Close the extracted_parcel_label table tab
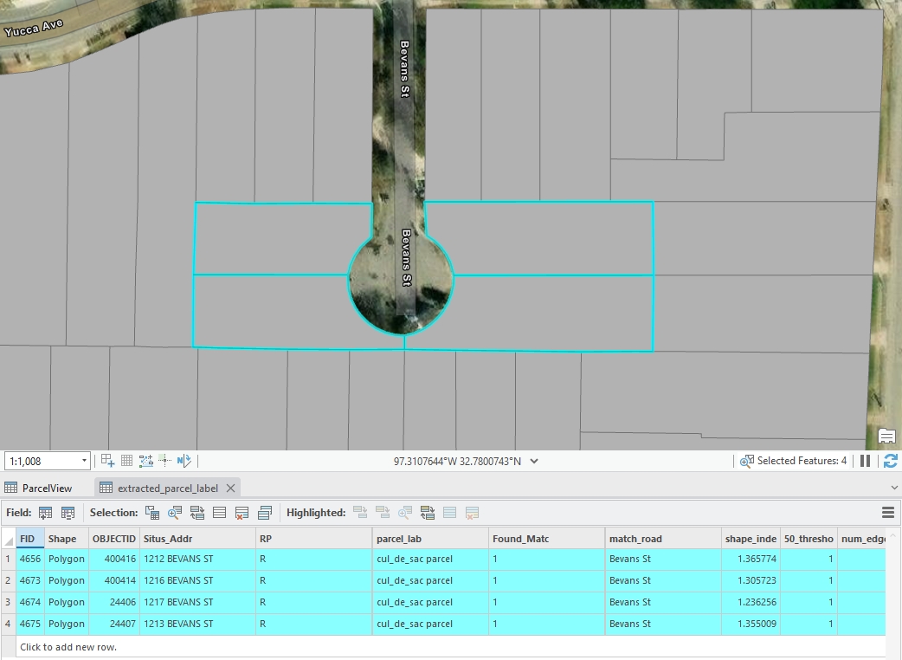The height and width of the screenshot is (660, 902). pyautogui.click(x=230, y=488)
